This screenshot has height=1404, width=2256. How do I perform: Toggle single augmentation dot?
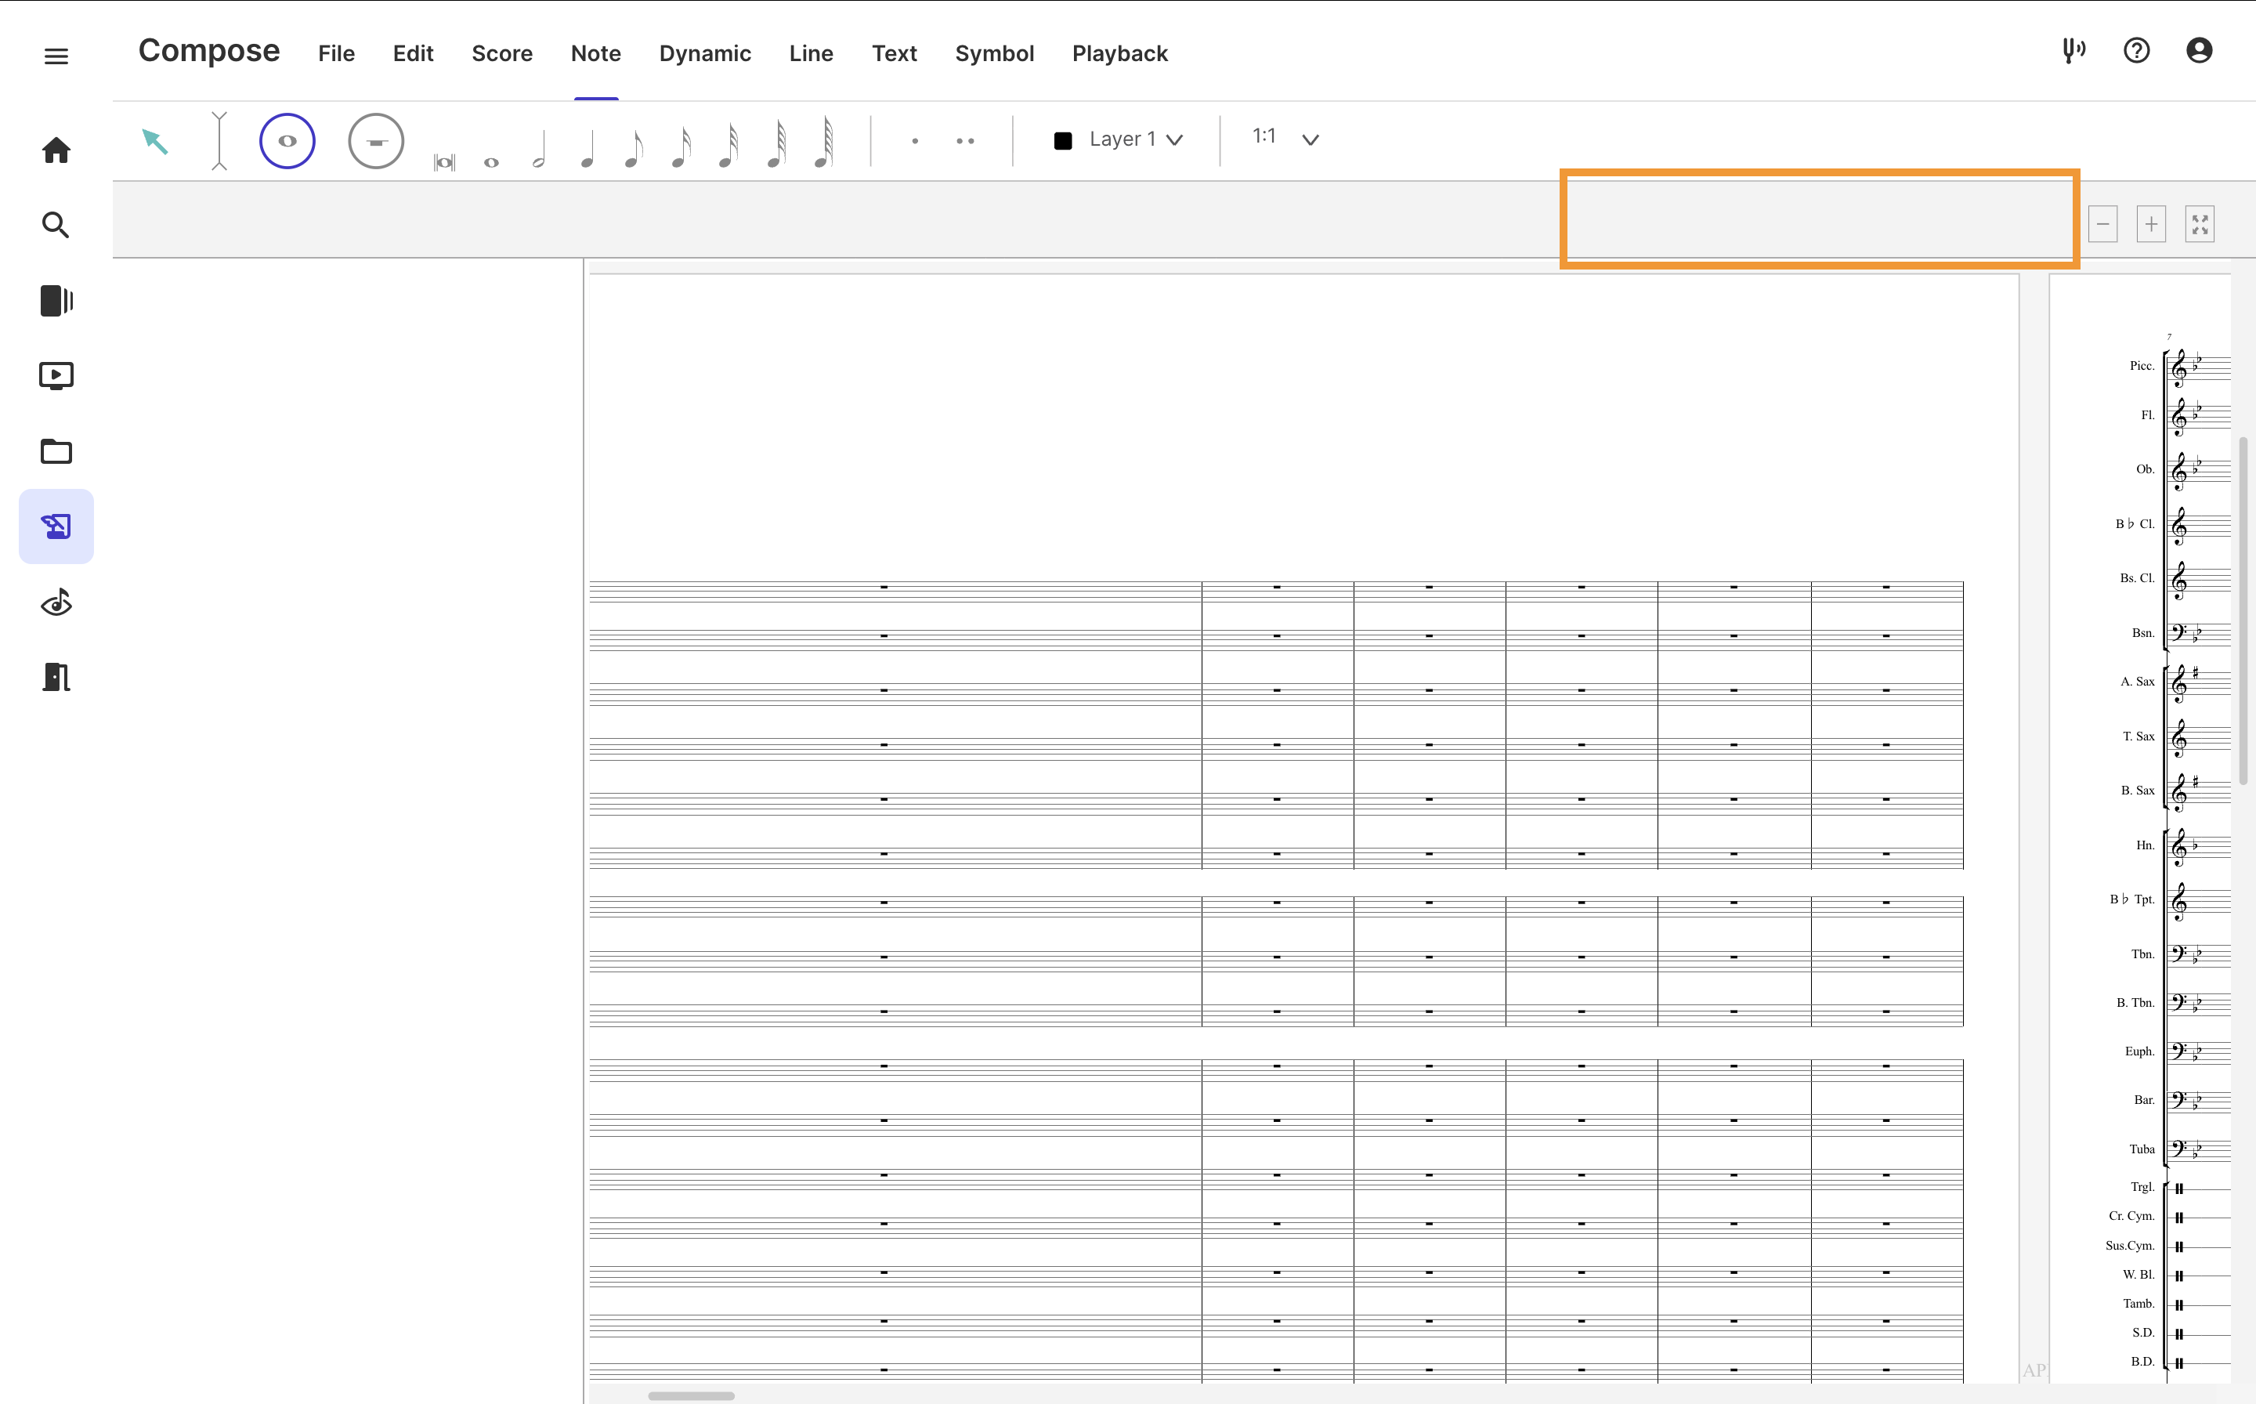coord(916,141)
